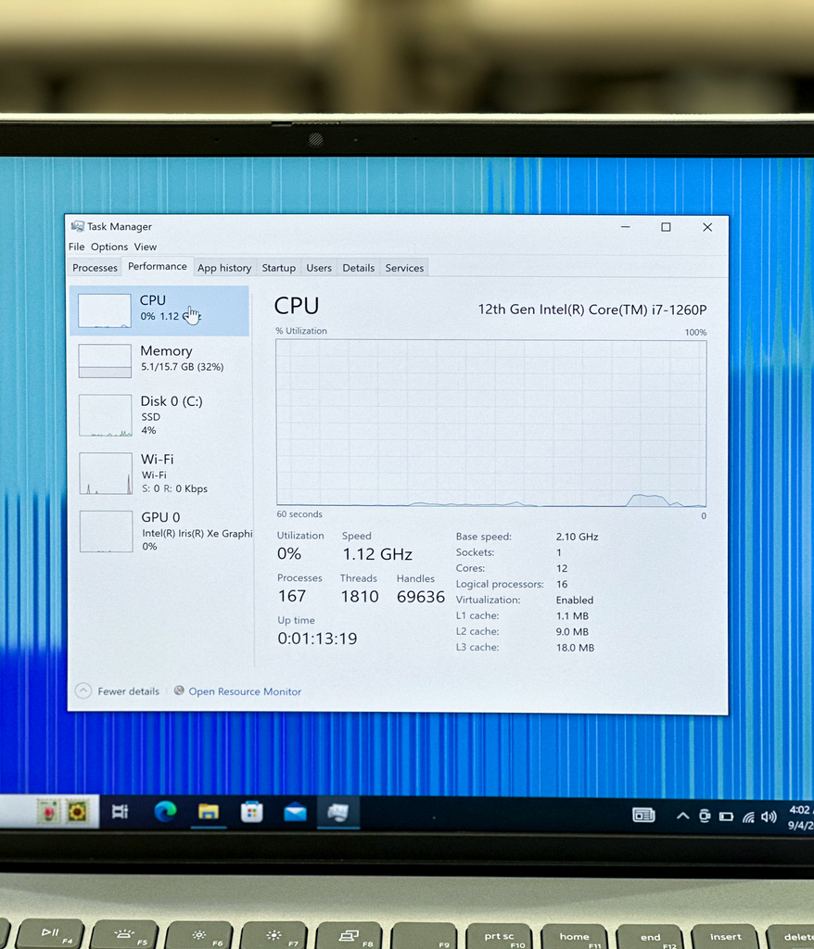Click the Threads value 1810

tap(360, 596)
